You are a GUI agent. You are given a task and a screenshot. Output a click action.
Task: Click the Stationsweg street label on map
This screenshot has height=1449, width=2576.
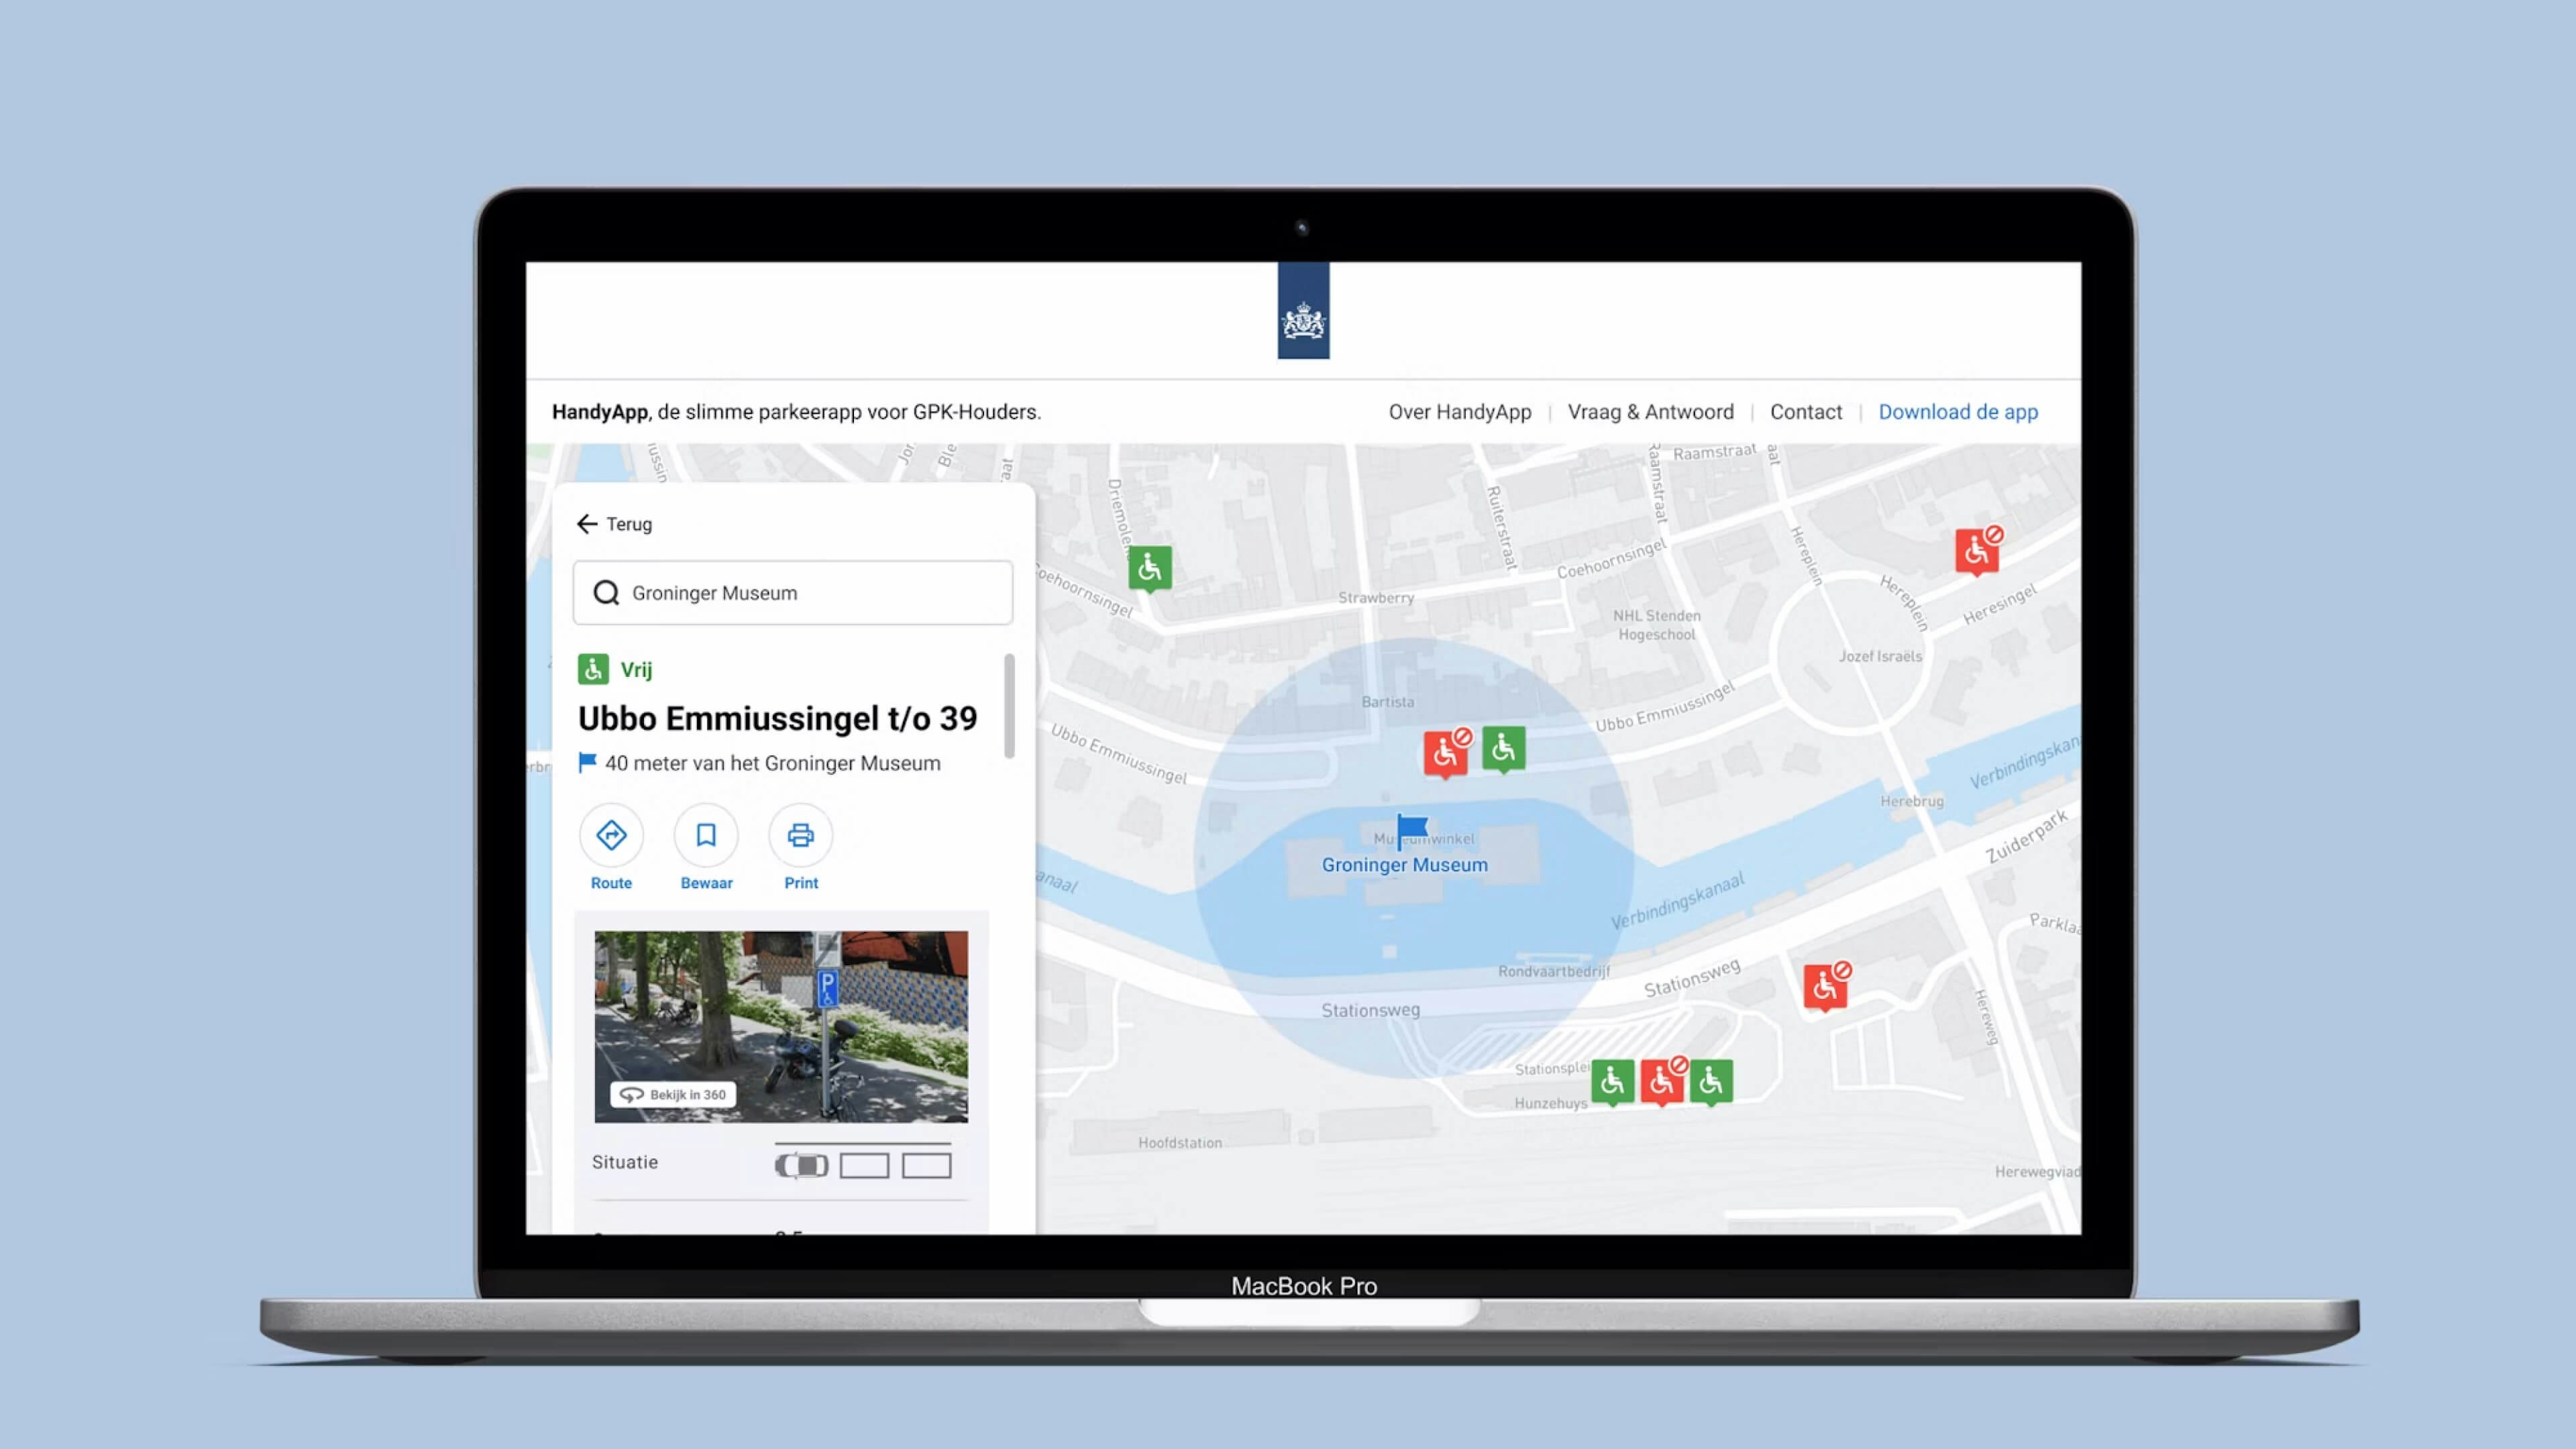point(1370,1010)
